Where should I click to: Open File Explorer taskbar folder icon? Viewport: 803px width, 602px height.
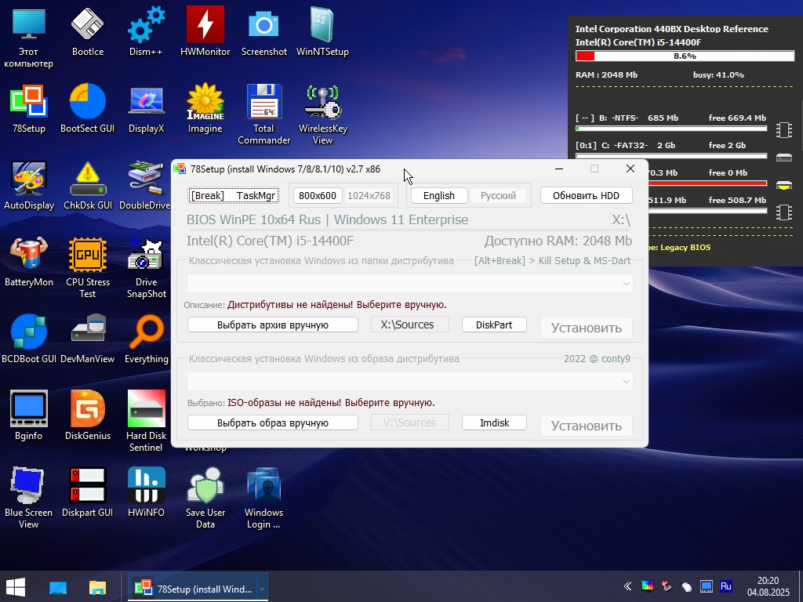tap(97, 587)
